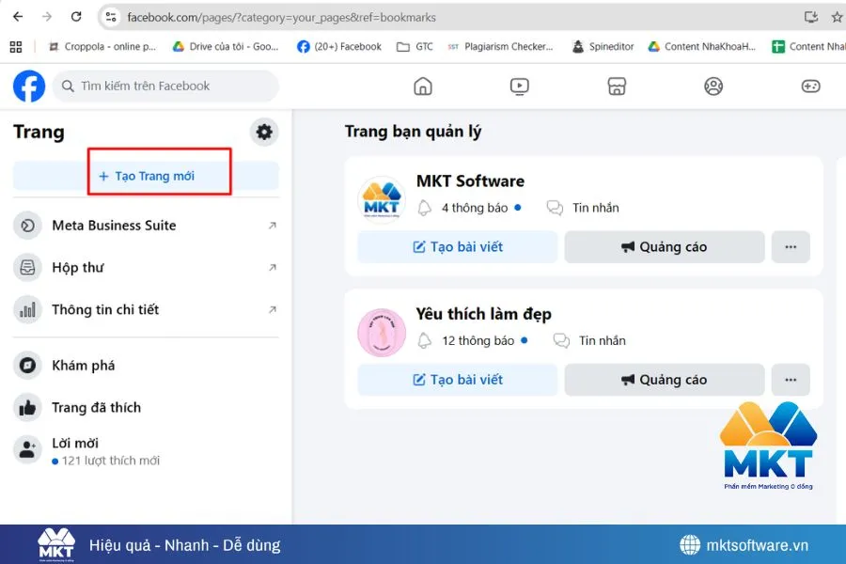Open the Thông tin chi tiết insights icon
The image size is (846, 564).
coord(25,309)
